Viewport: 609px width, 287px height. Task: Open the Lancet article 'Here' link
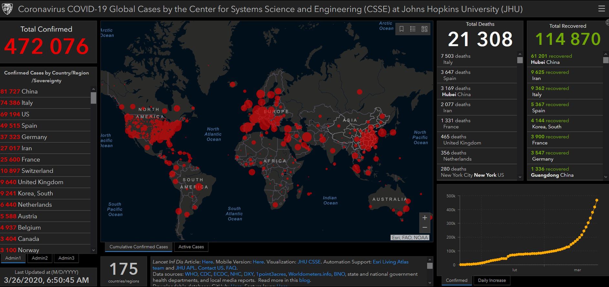(x=207, y=262)
